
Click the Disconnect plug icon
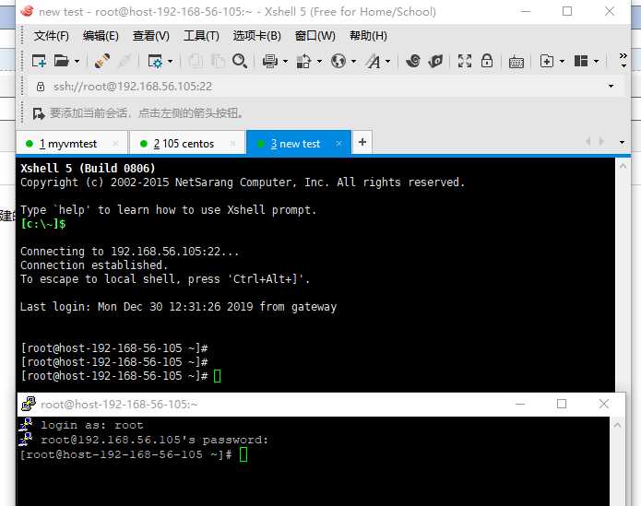pos(102,61)
